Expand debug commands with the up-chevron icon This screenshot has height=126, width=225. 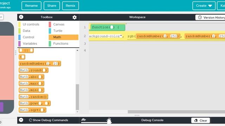point(21,120)
